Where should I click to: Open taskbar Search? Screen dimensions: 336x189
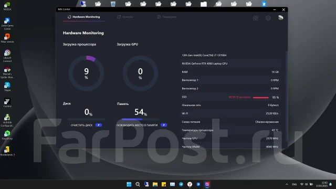point(138,184)
